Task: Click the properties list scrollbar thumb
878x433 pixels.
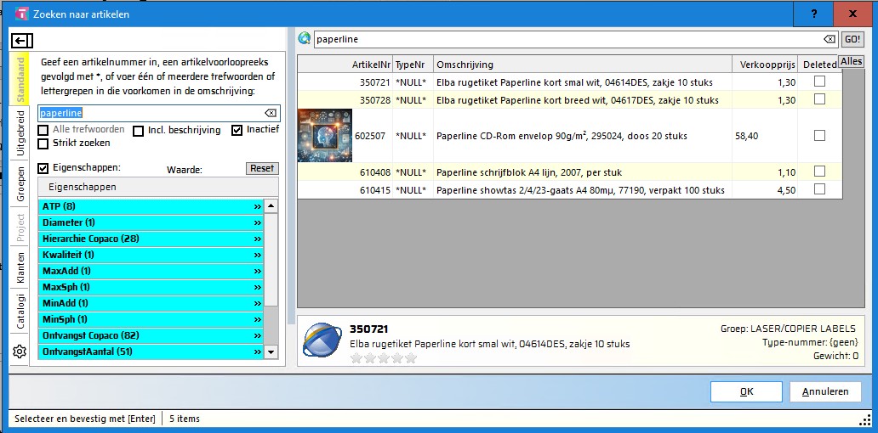Action: (x=271, y=260)
